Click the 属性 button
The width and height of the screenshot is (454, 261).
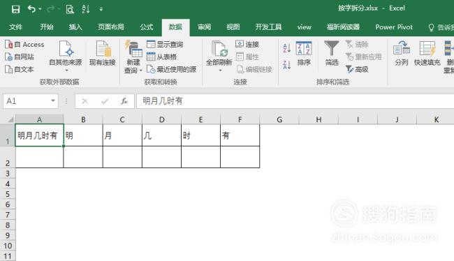247,57
